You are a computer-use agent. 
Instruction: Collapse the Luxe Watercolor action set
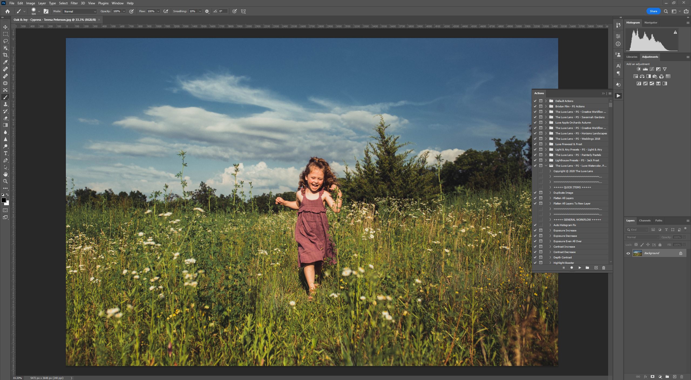546,166
